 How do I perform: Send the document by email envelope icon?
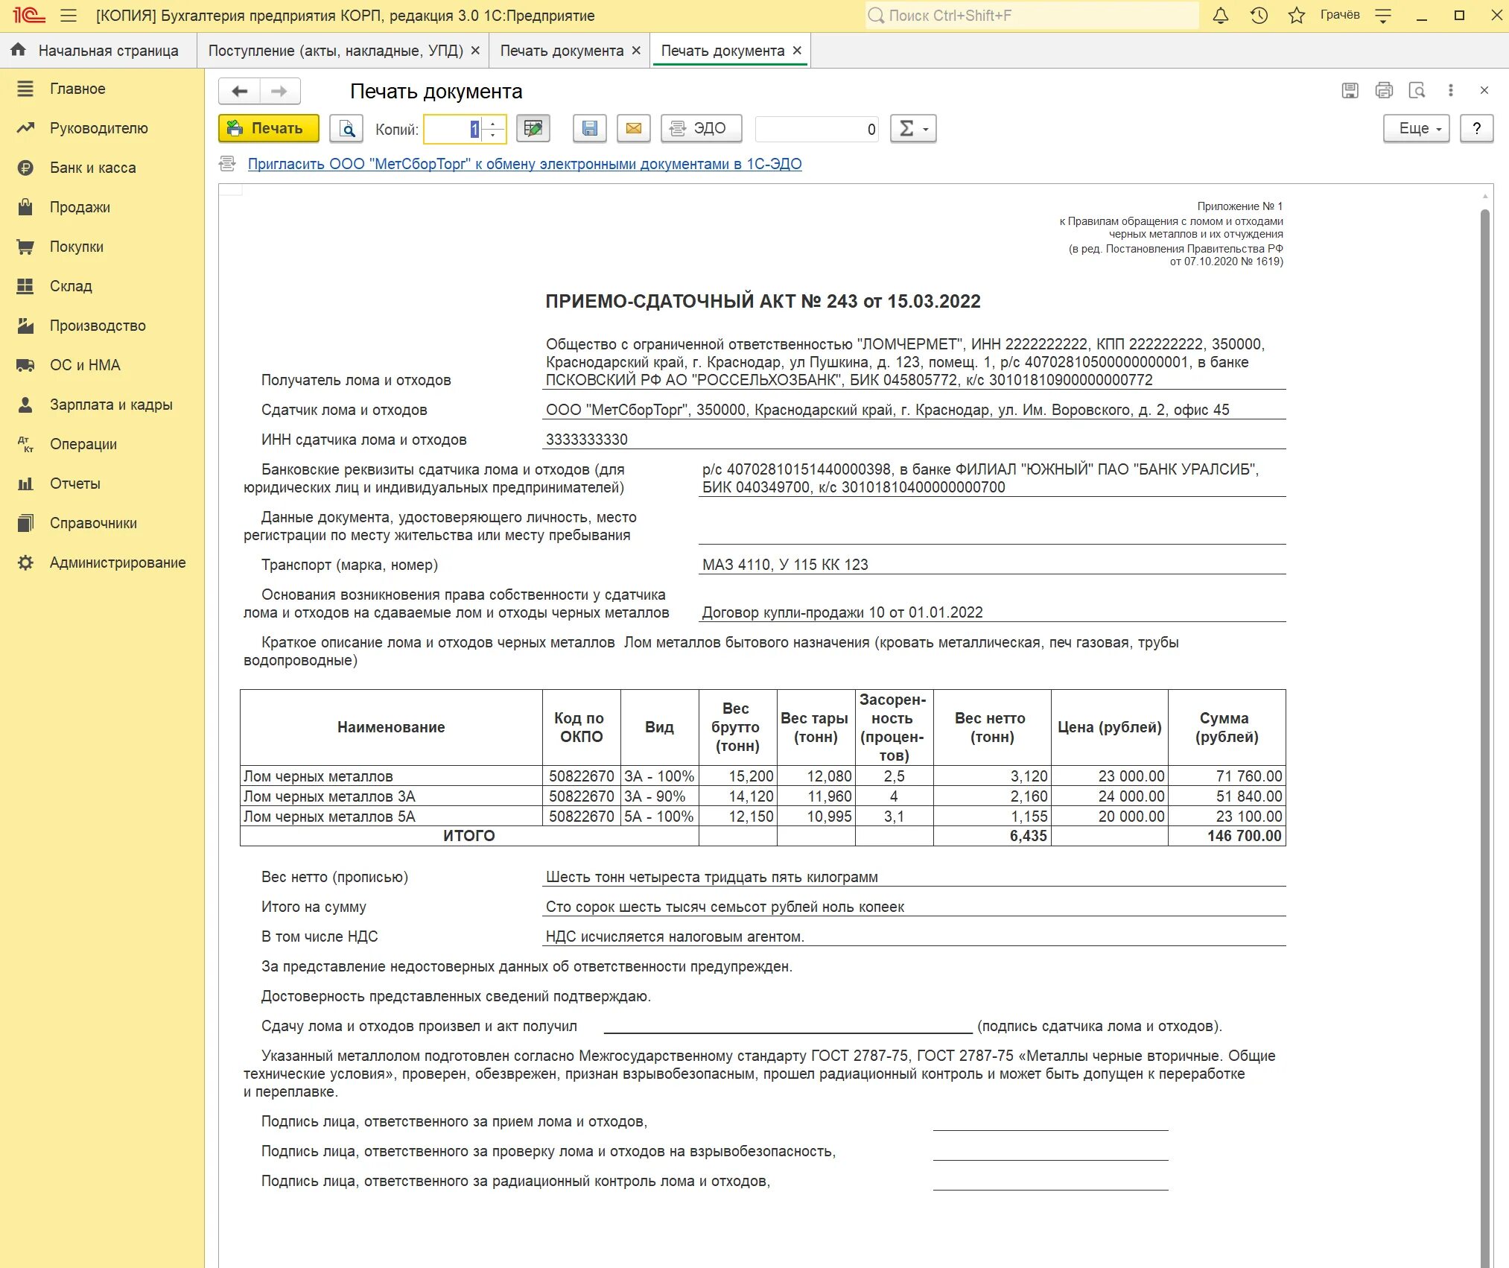(x=633, y=129)
